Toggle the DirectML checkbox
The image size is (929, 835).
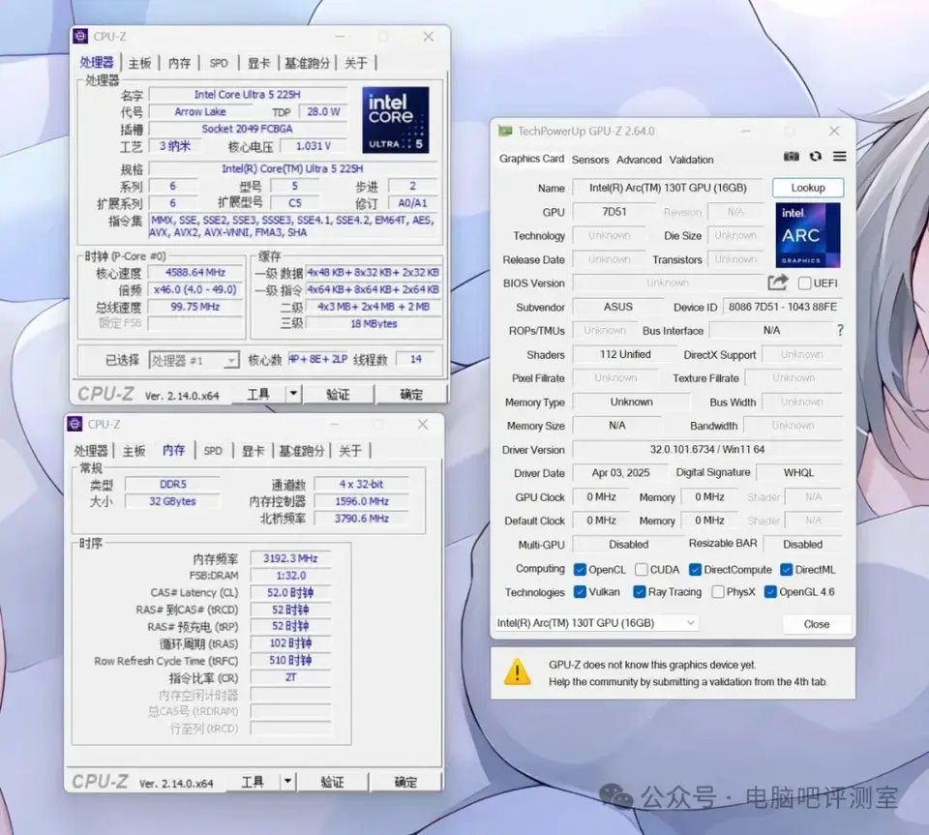pyautogui.click(x=786, y=570)
